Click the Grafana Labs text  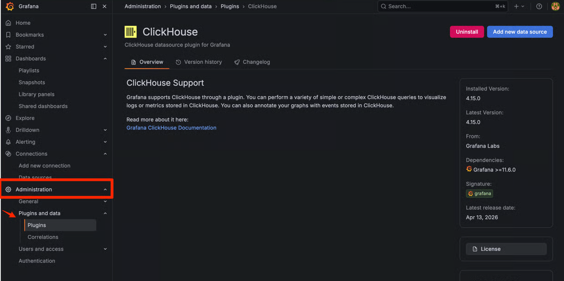(483, 146)
